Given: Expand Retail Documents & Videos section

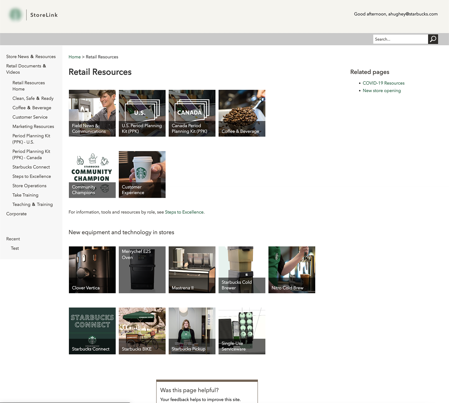Looking at the screenshot, I should click(26, 69).
